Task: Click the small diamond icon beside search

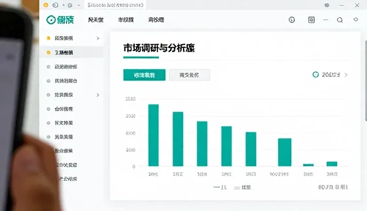Action: 356,19
